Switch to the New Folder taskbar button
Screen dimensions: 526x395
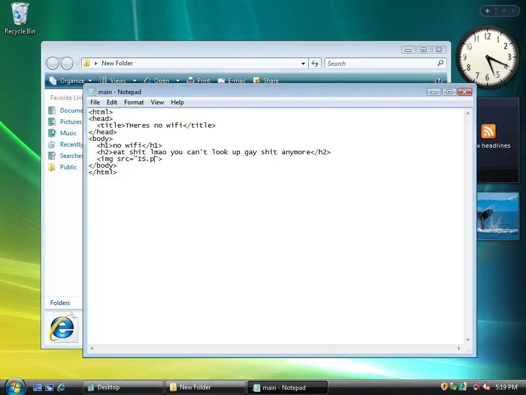point(205,387)
